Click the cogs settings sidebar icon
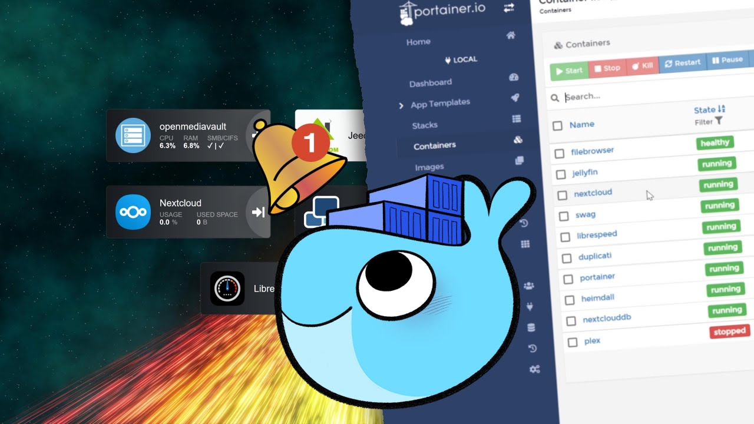The width and height of the screenshot is (754, 424). tap(534, 369)
